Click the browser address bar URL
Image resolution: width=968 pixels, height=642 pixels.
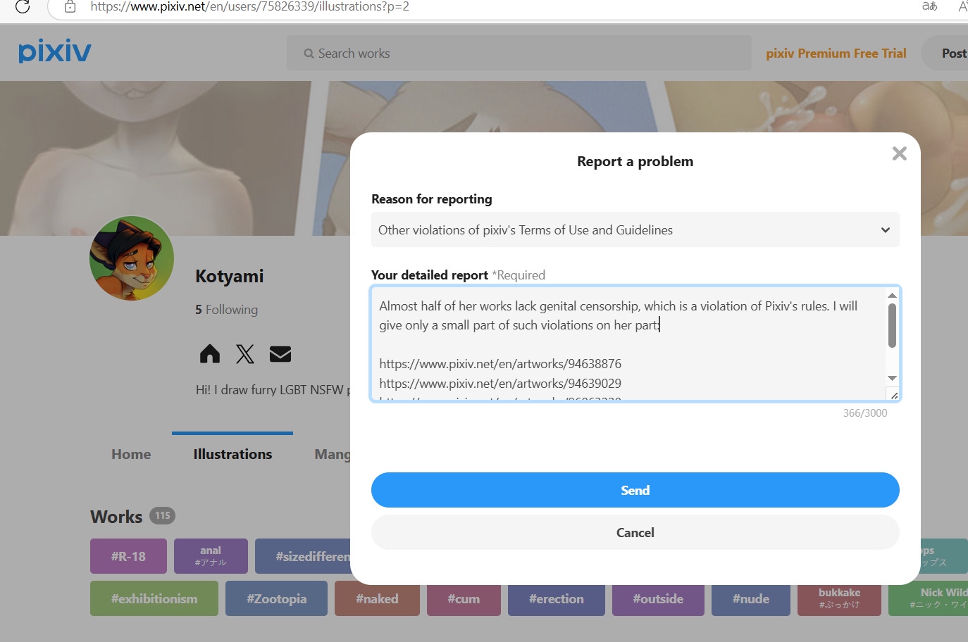click(250, 6)
